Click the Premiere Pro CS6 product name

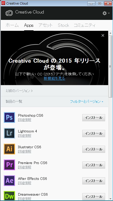pyautogui.click(x=33, y=163)
